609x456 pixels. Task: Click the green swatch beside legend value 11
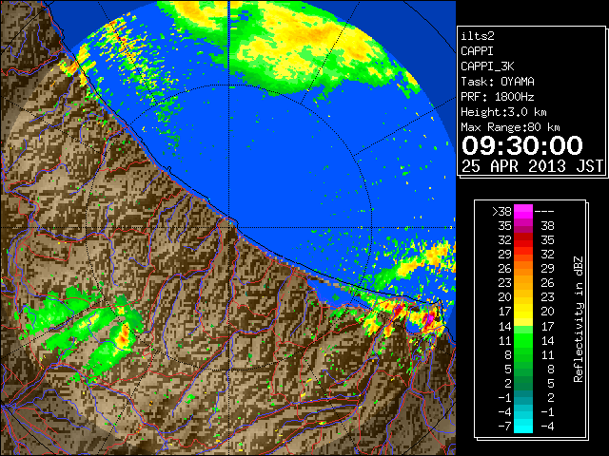[x=523, y=340]
